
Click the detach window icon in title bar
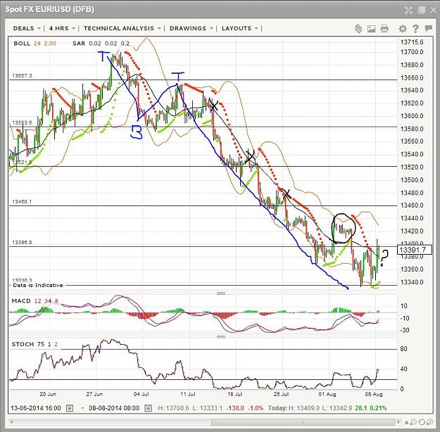tap(421, 11)
